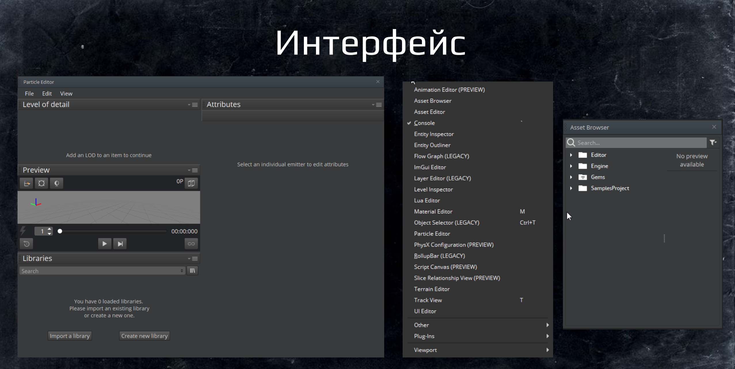Toggle loop playback with the infinity button
This screenshot has height=369, width=735.
(x=191, y=243)
